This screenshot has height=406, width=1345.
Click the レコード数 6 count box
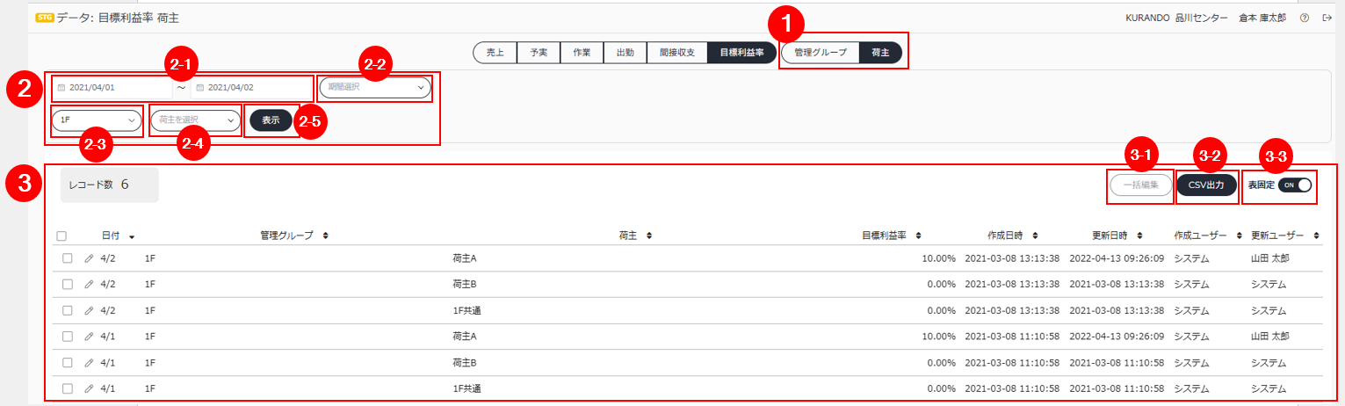coord(109,185)
